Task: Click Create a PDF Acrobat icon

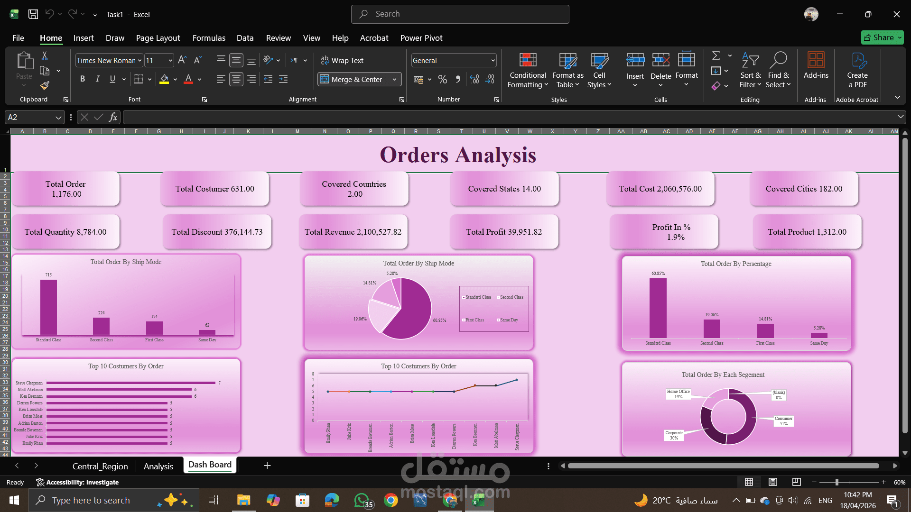Action: 857,70
